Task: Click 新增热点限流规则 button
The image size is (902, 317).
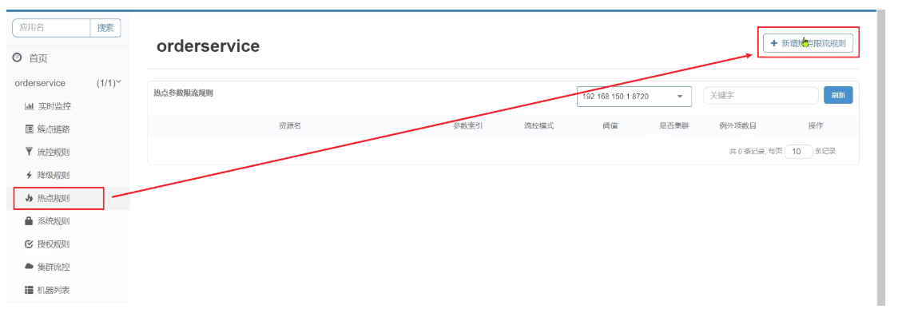Action: click(x=808, y=43)
